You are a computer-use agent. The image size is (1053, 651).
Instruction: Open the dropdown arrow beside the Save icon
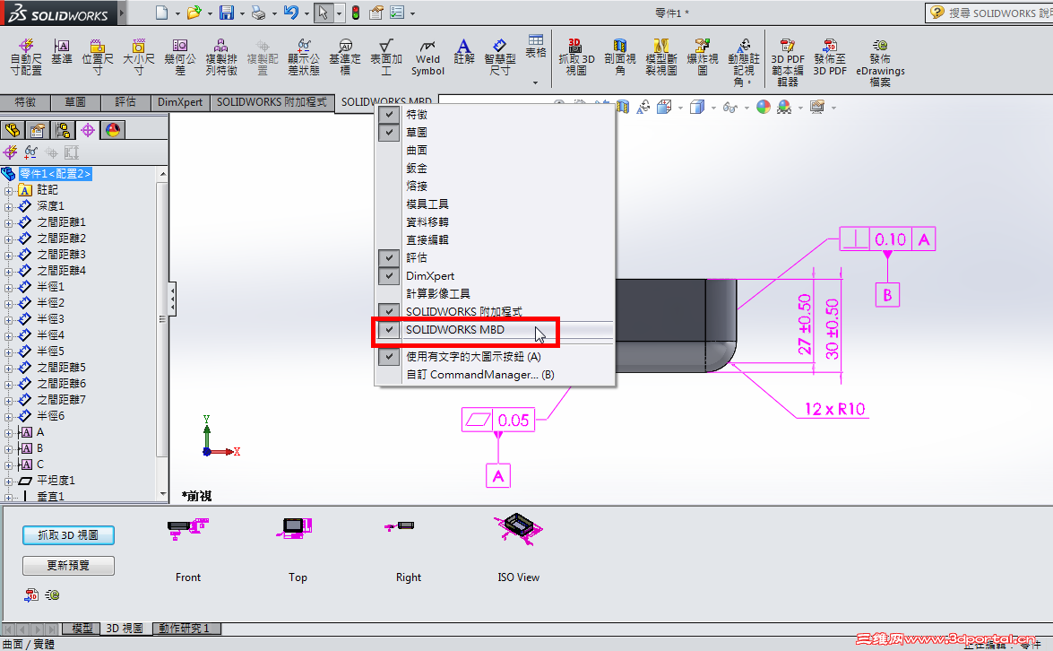[x=242, y=13]
